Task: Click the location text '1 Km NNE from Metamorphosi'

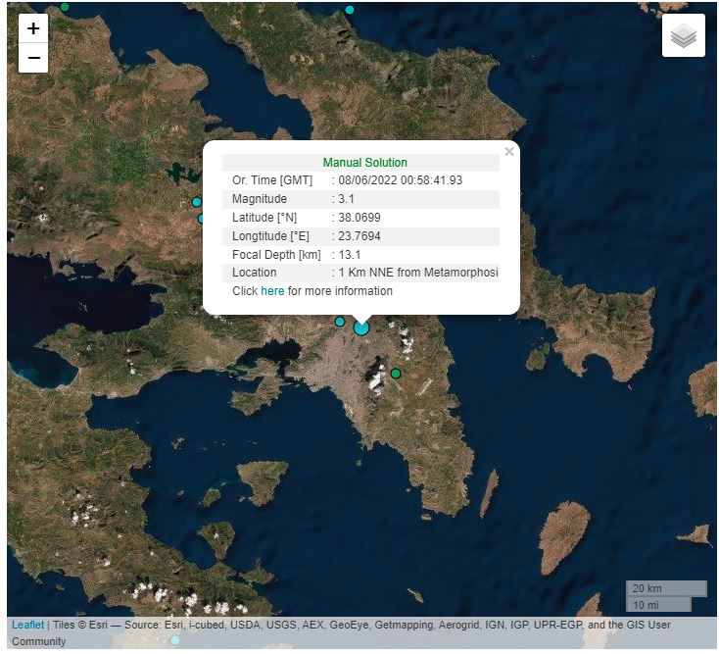Action: click(418, 273)
